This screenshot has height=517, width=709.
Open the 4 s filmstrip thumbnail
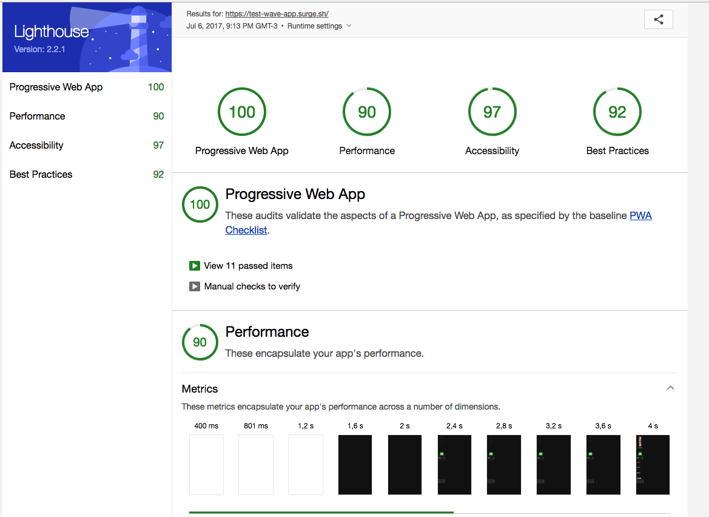point(653,465)
